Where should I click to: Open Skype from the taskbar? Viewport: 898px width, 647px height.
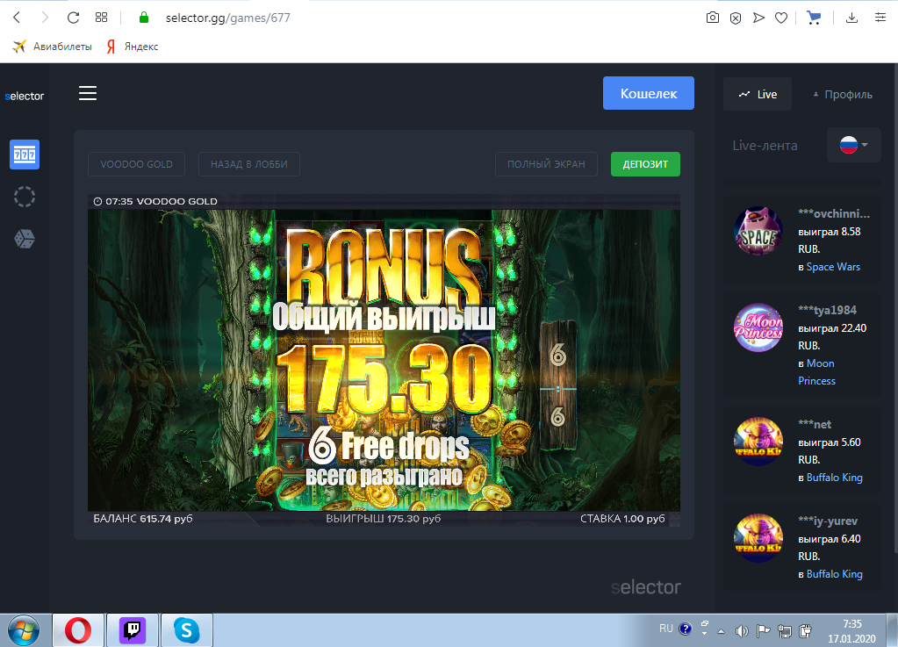[x=187, y=630]
